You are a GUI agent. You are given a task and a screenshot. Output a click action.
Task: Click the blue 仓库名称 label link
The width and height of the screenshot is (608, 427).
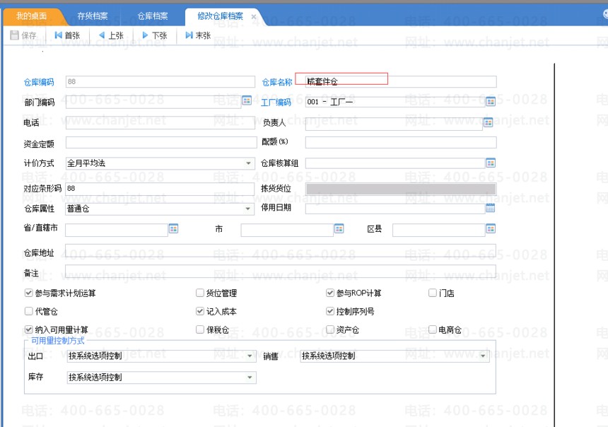(x=277, y=82)
